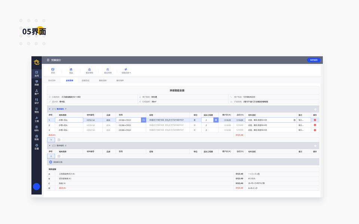Click 工程直接费合计 row A

click(x=183, y=174)
